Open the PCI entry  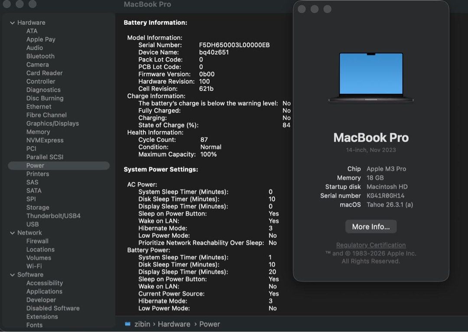31,148
